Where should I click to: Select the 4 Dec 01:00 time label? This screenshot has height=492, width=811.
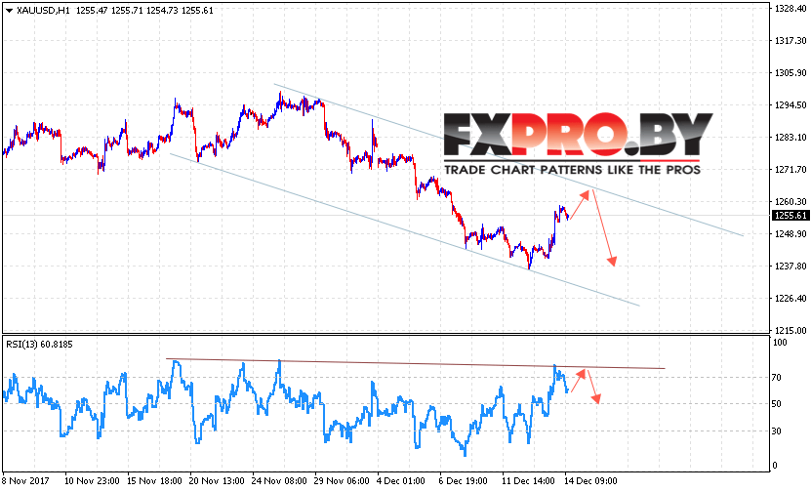[x=401, y=481]
